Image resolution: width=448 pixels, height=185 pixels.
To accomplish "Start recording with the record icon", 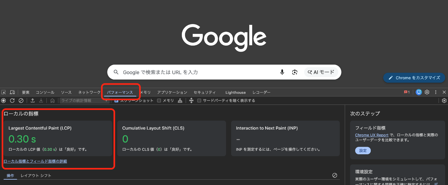I will click(x=3, y=100).
